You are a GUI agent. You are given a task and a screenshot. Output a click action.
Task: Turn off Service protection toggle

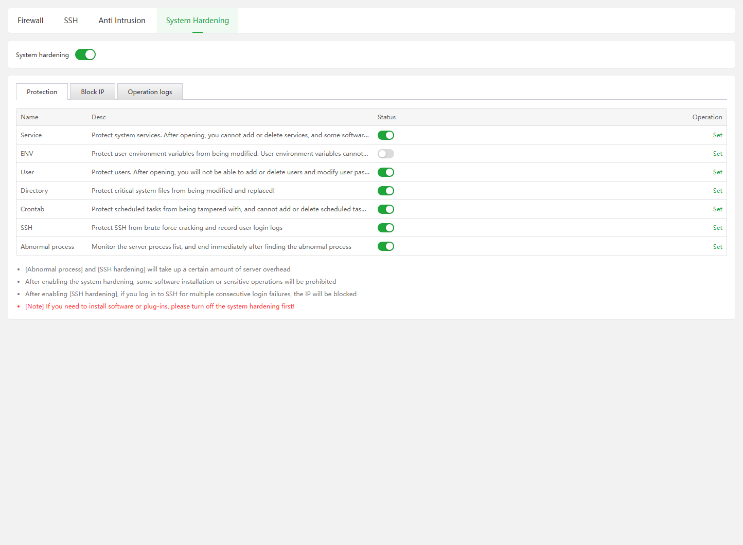[x=385, y=135]
